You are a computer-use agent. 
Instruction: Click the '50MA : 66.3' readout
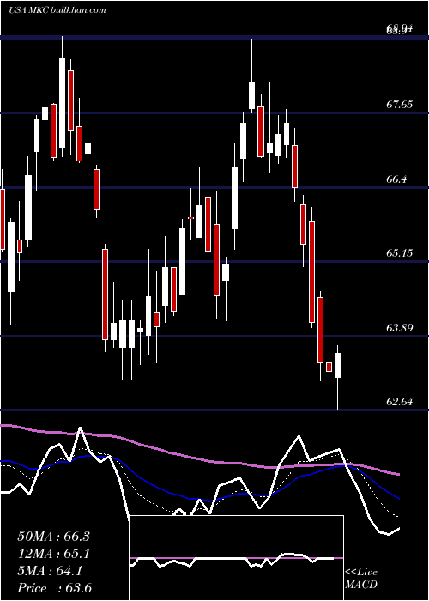pos(53,537)
